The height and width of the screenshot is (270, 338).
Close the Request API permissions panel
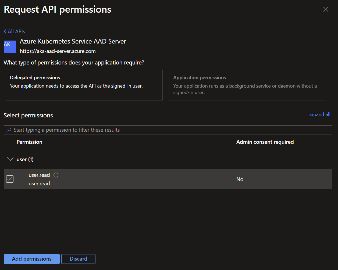326,10
